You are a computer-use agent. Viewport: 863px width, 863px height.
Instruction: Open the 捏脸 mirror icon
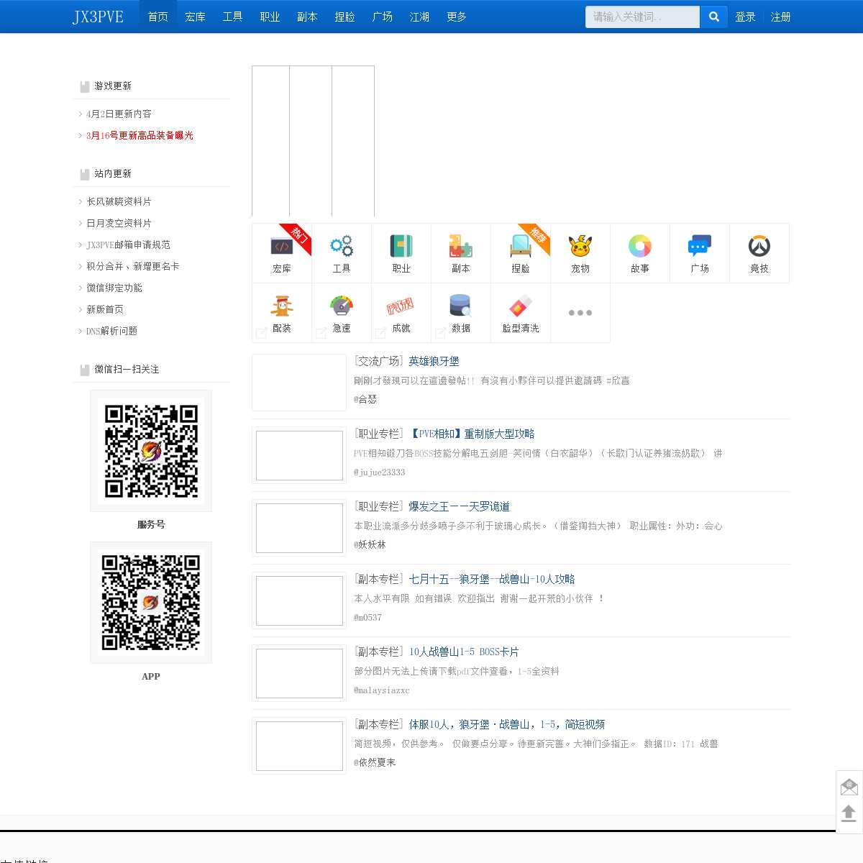click(x=521, y=246)
